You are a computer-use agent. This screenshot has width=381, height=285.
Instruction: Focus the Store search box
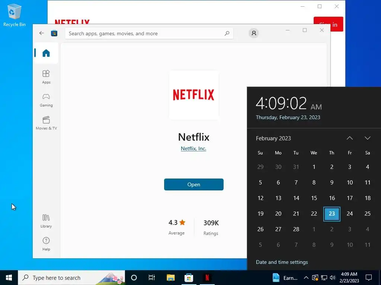(149, 33)
